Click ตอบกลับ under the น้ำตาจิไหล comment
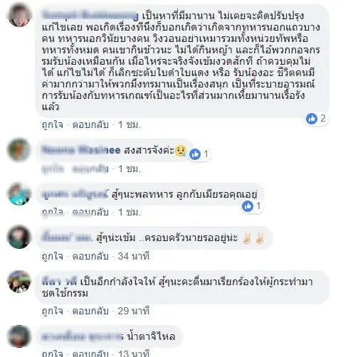This screenshot has width=348, height=357. 90,353
